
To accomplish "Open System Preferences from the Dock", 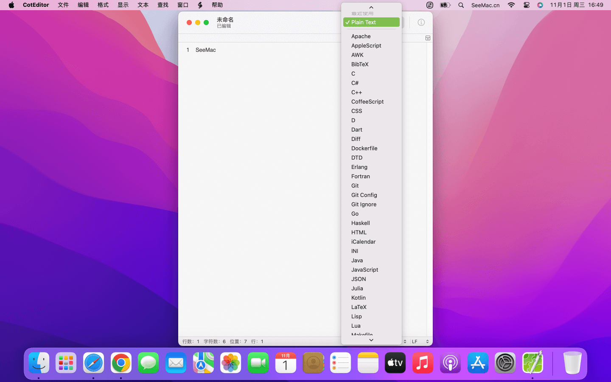I will (x=505, y=363).
